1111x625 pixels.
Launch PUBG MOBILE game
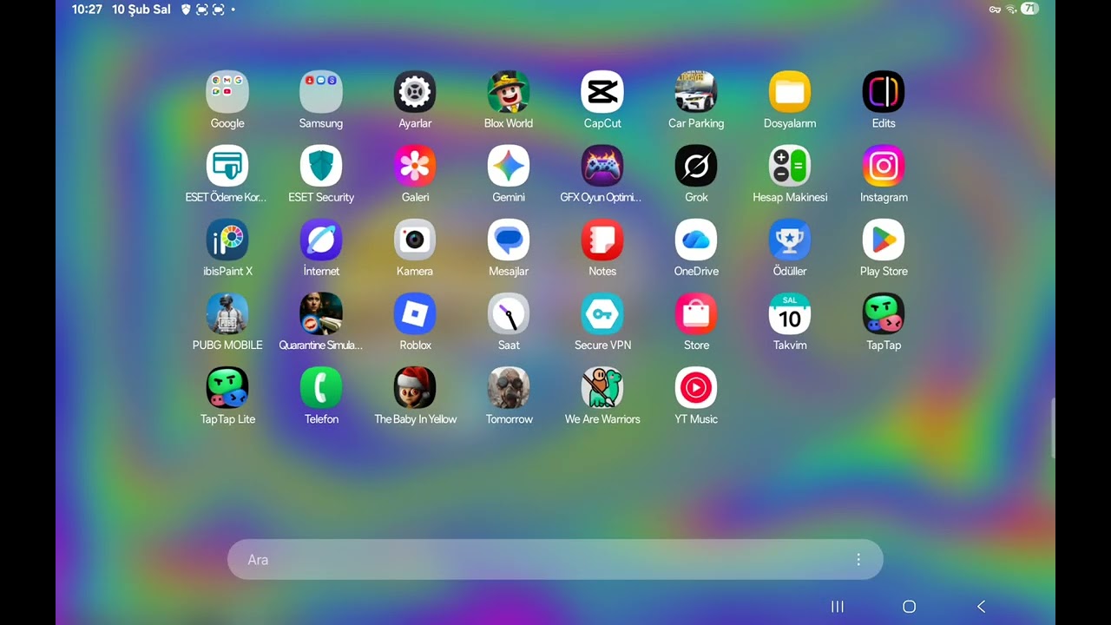pyautogui.click(x=227, y=313)
